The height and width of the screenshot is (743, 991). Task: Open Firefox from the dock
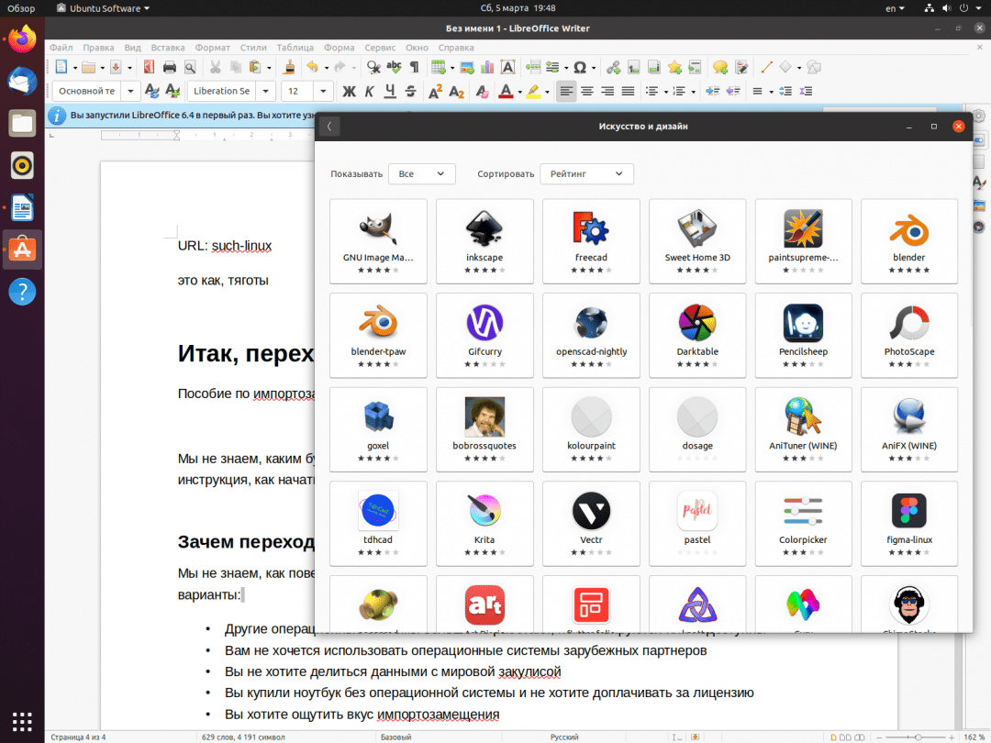(x=21, y=39)
